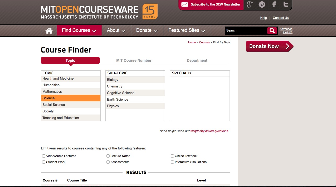Click the Level column header
The width and height of the screenshot is (336, 187).
click(201, 180)
